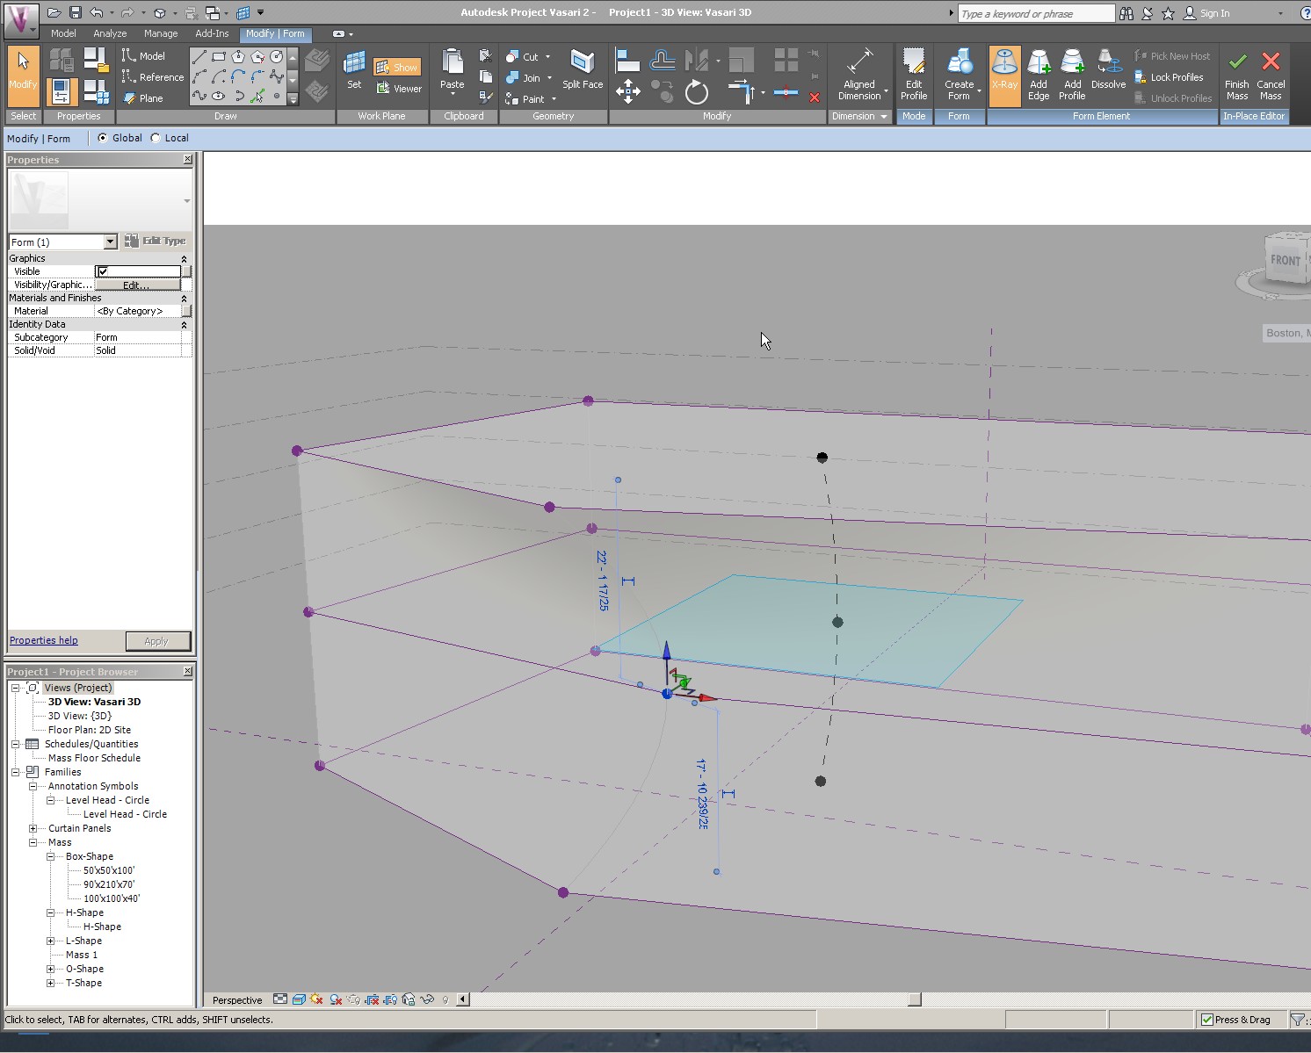The image size is (1311, 1053).
Task: Toggle the Visible checkbox in Properties
Action: click(103, 271)
